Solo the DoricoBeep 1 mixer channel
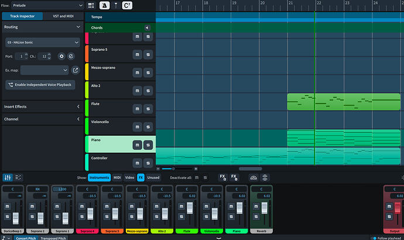Screen dimensions: 404x240 (7, 217)
